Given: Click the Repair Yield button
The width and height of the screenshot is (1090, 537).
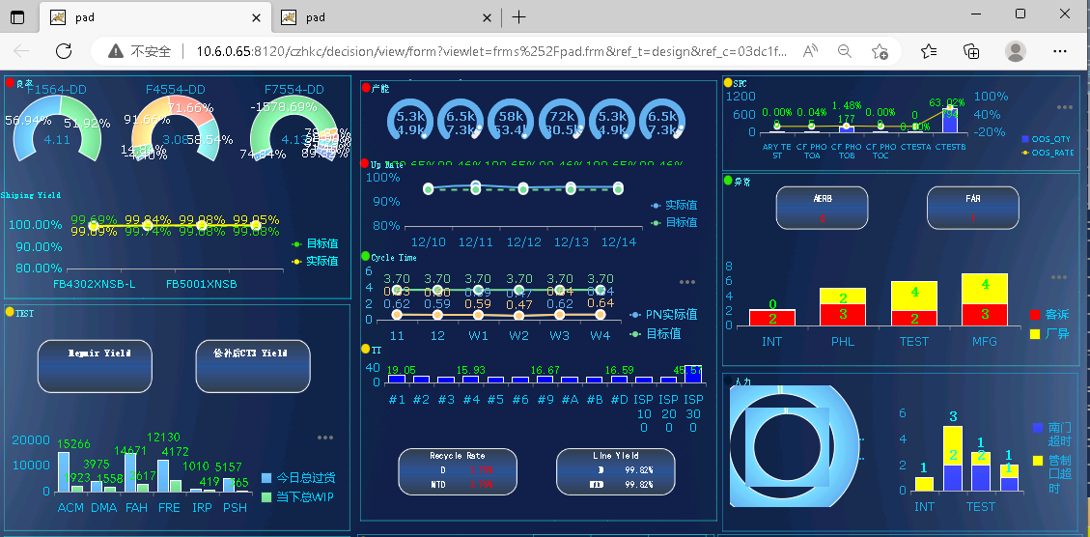Looking at the screenshot, I should click(95, 366).
